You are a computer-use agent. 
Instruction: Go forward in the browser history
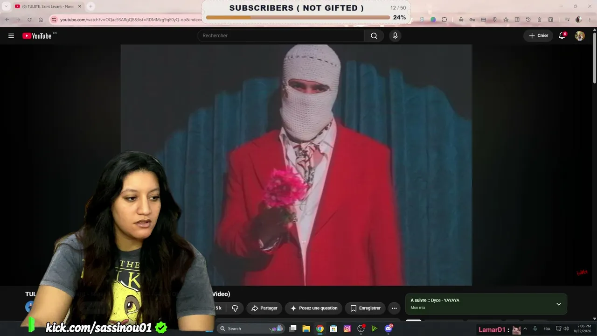pyautogui.click(x=18, y=20)
